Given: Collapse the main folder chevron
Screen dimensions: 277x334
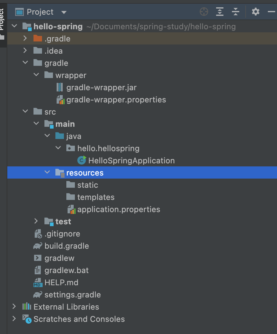Looking at the screenshot, I should (36, 123).
